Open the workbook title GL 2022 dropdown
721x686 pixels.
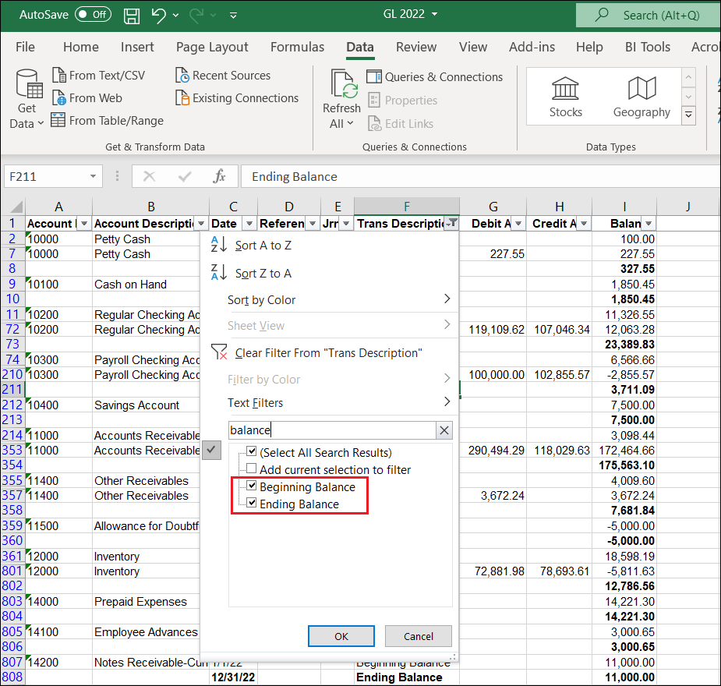pyautogui.click(x=434, y=14)
